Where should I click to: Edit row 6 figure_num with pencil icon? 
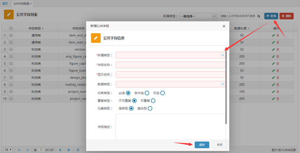[x=273, y=71]
